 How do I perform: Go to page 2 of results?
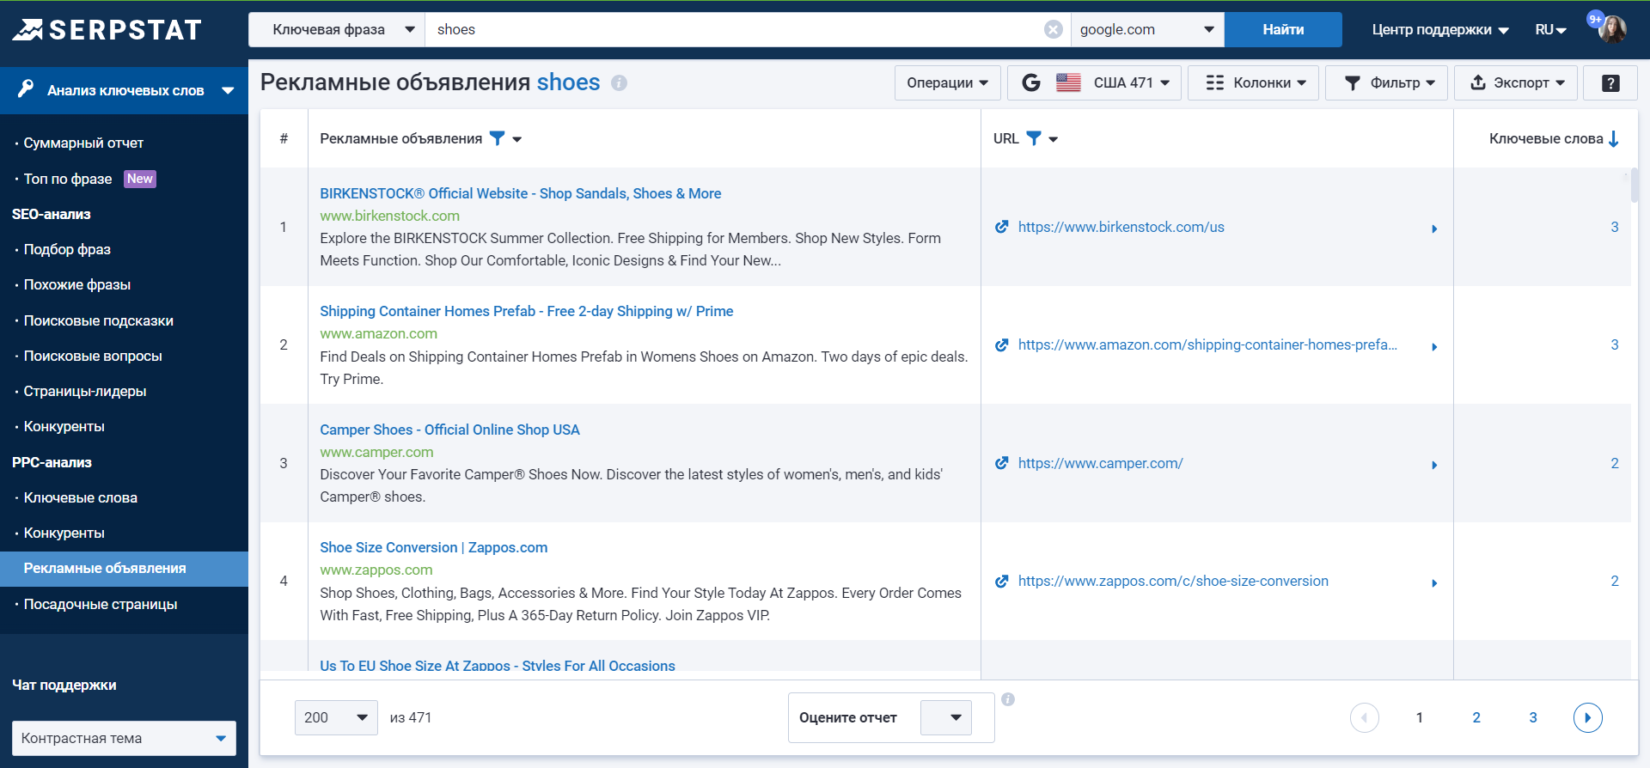pyautogui.click(x=1476, y=717)
